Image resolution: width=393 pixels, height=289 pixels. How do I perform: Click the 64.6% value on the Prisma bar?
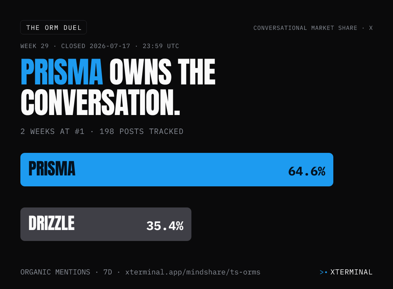click(307, 172)
